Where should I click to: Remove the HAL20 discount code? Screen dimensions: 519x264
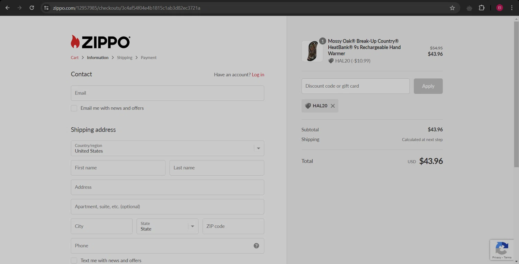point(333,106)
